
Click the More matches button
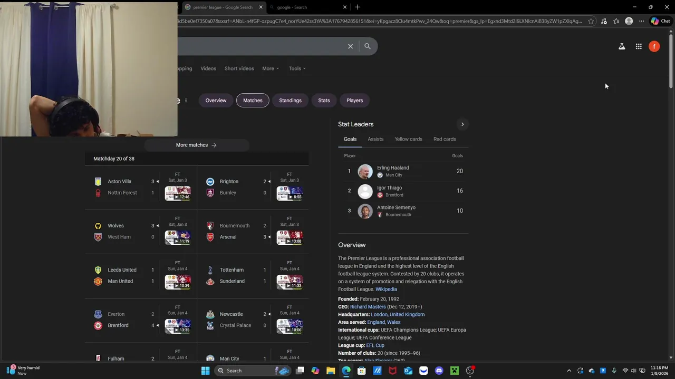pos(196,145)
